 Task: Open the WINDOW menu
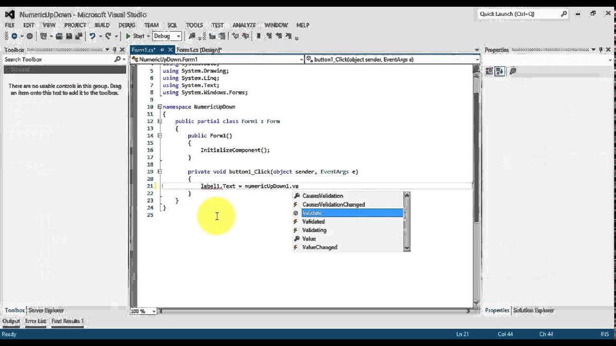tap(276, 25)
